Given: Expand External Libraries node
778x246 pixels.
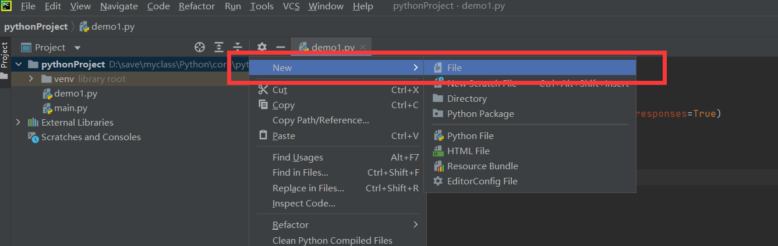Looking at the screenshot, I should 19,123.
